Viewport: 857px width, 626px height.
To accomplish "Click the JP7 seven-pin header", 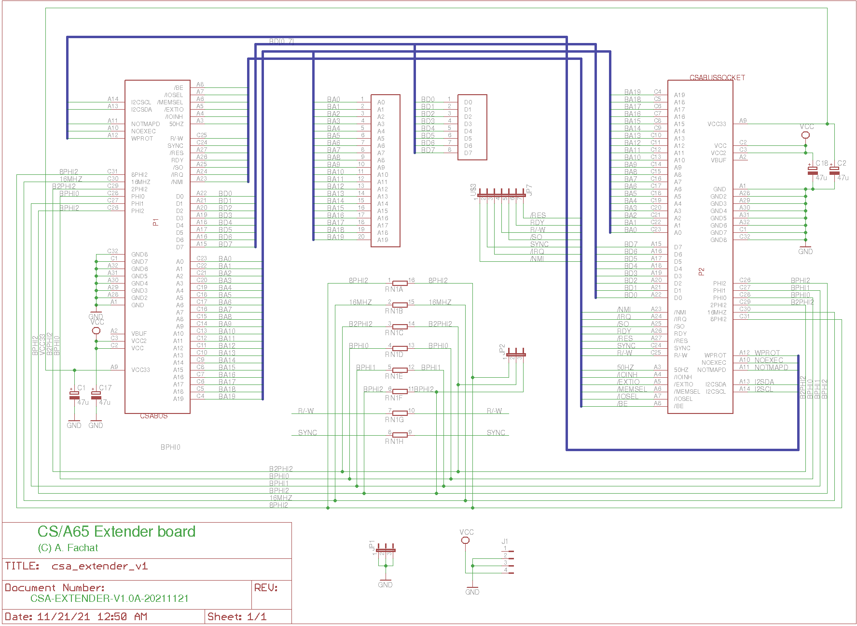I will (x=501, y=195).
